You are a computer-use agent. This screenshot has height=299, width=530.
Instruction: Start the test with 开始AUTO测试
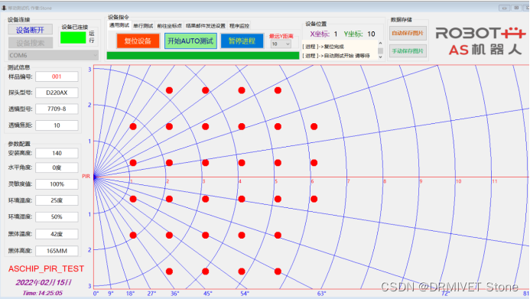point(190,41)
